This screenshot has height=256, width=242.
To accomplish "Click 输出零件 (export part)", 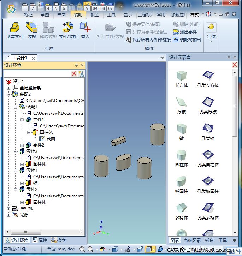I will coord(185,32).
